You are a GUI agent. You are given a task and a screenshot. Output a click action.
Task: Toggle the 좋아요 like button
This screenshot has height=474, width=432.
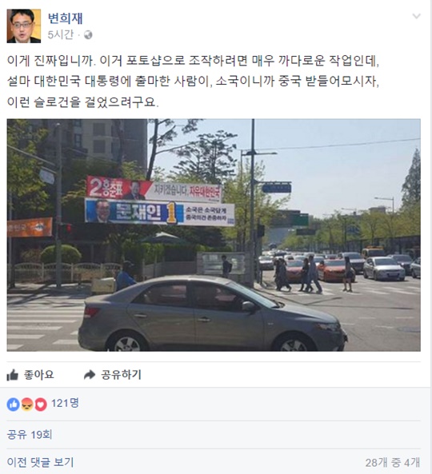tap(30, 375)
